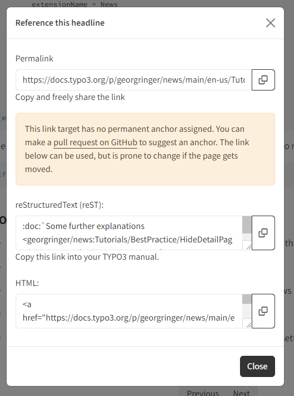Focus the Permalink URL input field
Image resolution: width=294 pixels, height=396 pixels.
click(x=134, y=80)
